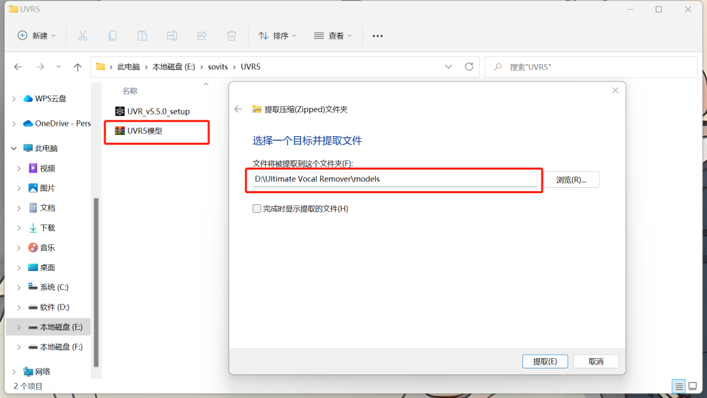This screenshot has width=707, height=398.
Task: Click sovits in breadcrumb path
Action: tap(218, 67)
